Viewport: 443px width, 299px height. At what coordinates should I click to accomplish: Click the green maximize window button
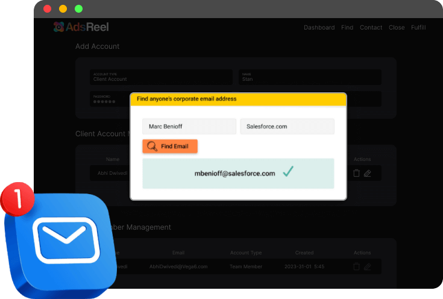click(x=78, y=9)
